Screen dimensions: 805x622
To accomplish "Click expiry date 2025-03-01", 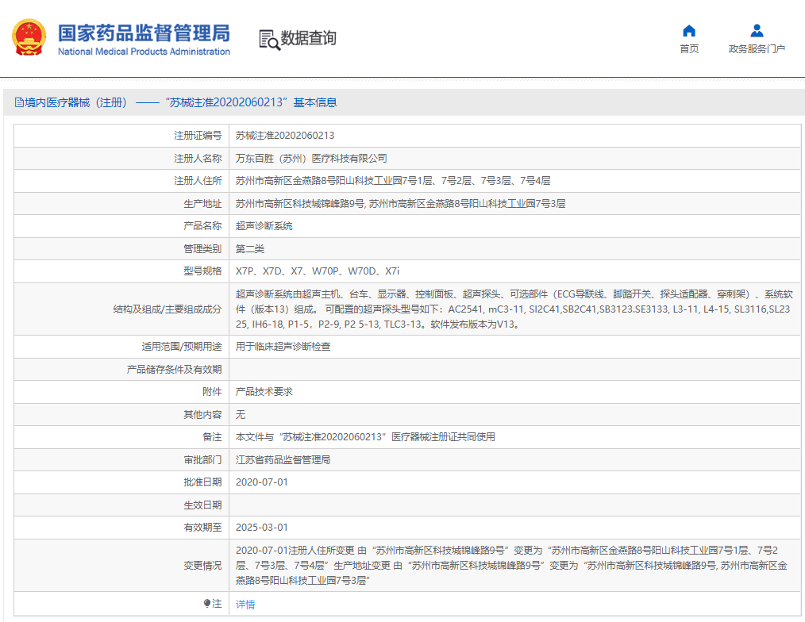I will coord(262,528).
